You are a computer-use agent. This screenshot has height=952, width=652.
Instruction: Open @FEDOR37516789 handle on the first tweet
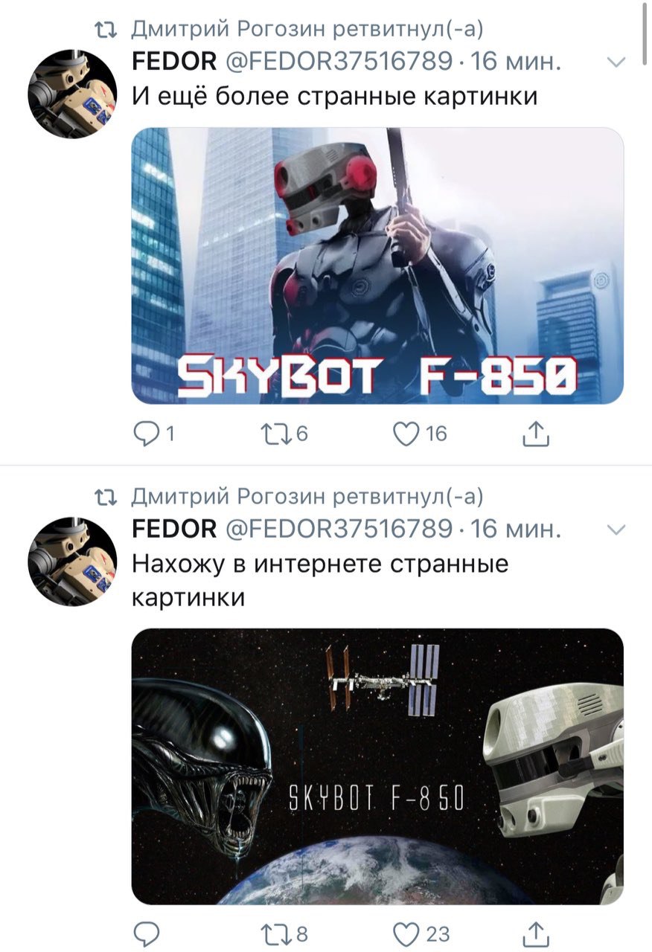[x=337, y=62]
